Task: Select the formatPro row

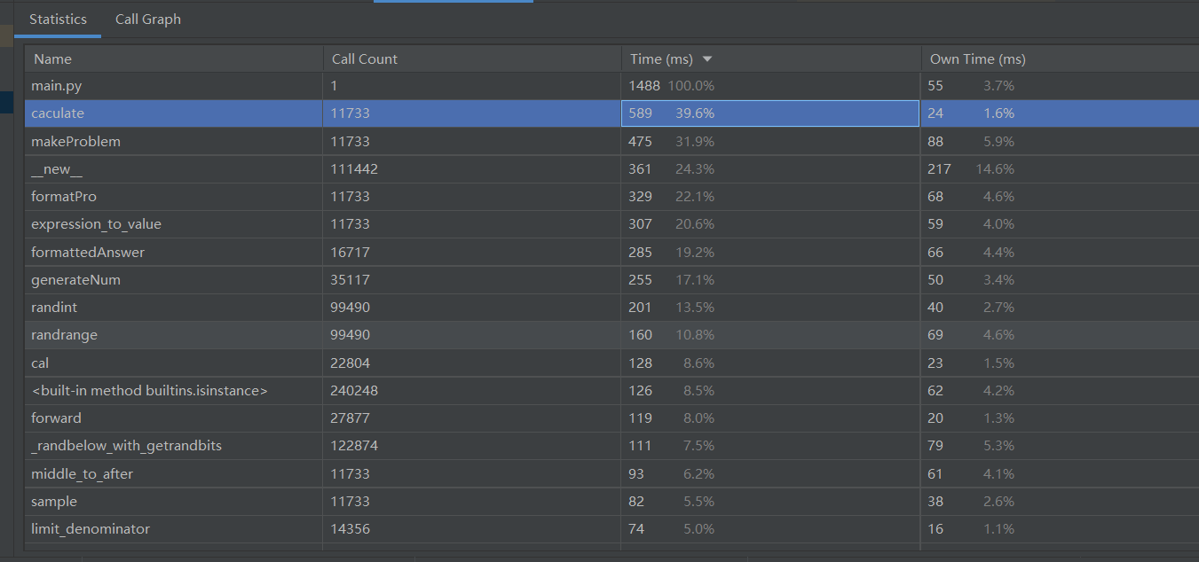Action: [64, 197]
